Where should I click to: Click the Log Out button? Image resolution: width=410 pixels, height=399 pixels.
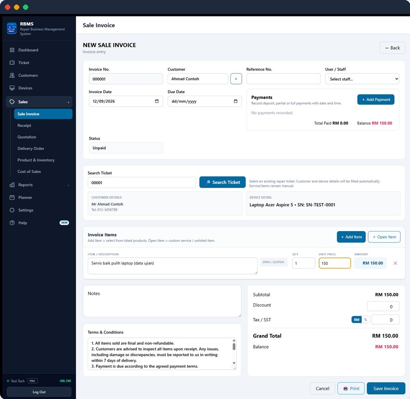click(39, 392)
